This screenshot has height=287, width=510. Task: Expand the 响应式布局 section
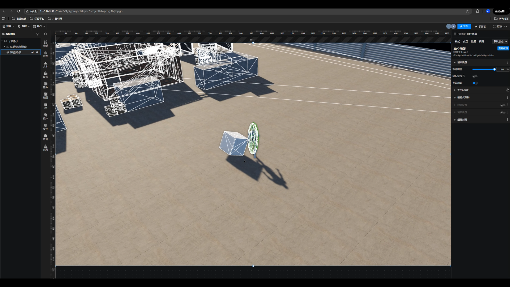[x=464, y=98]
